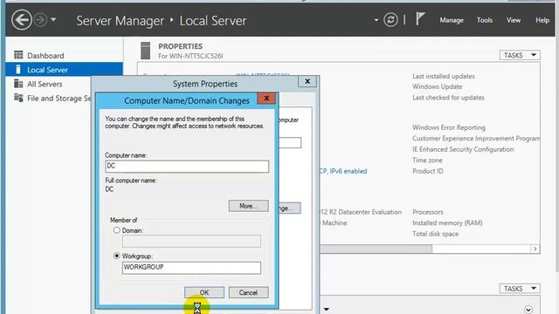559x314 pixels.
Task: Open the dropdown arrow beside the refresh icon
Action: coord(376,20)
